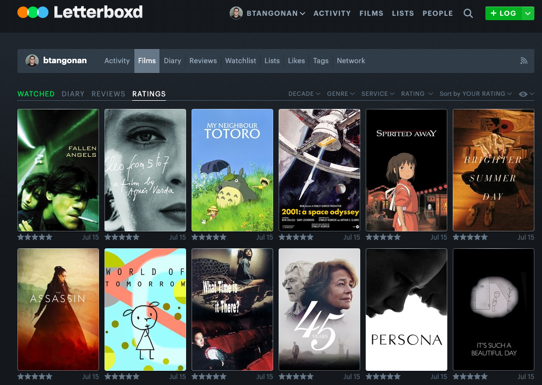
Task: Click btangonan avatar in profile bar
Action: [x=32, y=60]
